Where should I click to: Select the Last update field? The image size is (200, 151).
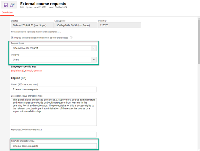[x=75, y=26]
